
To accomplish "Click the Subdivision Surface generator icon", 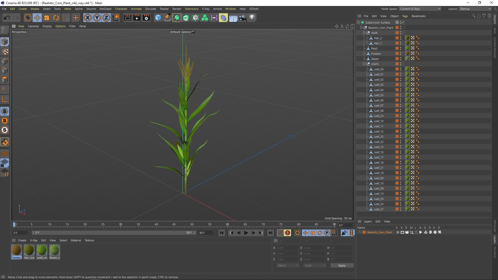I will [177, 18].
